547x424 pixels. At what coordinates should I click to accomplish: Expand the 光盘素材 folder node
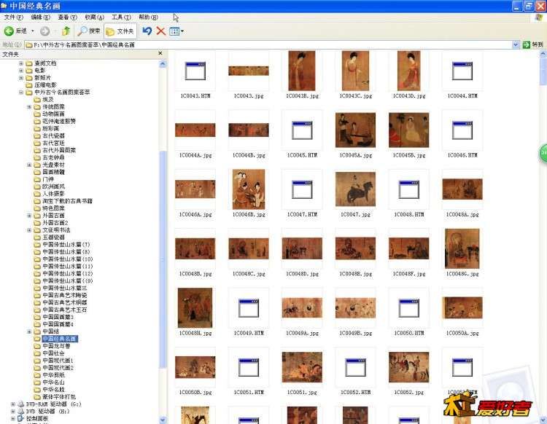[x=29, y=165]
